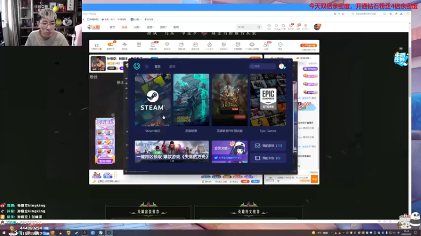Open the Windows Start button

tap(4, 233)
